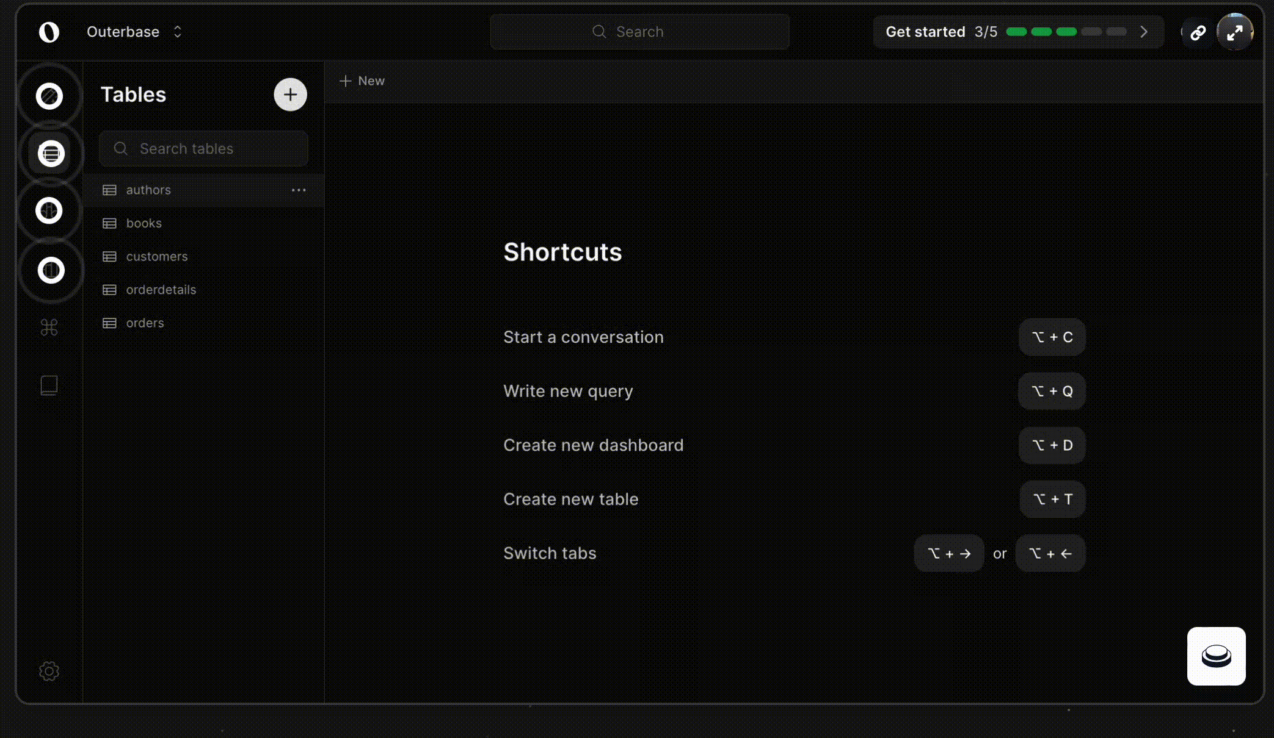Open the database chat widget button
Viewport: 1274px width, 738px height.
[x=1216, y=656]
